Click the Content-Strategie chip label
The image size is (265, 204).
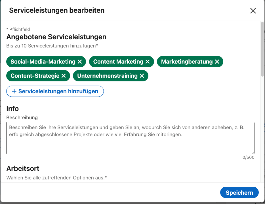click(35, 76)
